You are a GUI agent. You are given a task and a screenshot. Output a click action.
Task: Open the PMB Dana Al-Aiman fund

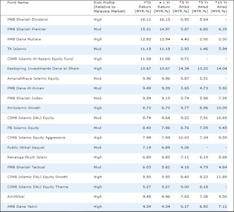(26, 88)
